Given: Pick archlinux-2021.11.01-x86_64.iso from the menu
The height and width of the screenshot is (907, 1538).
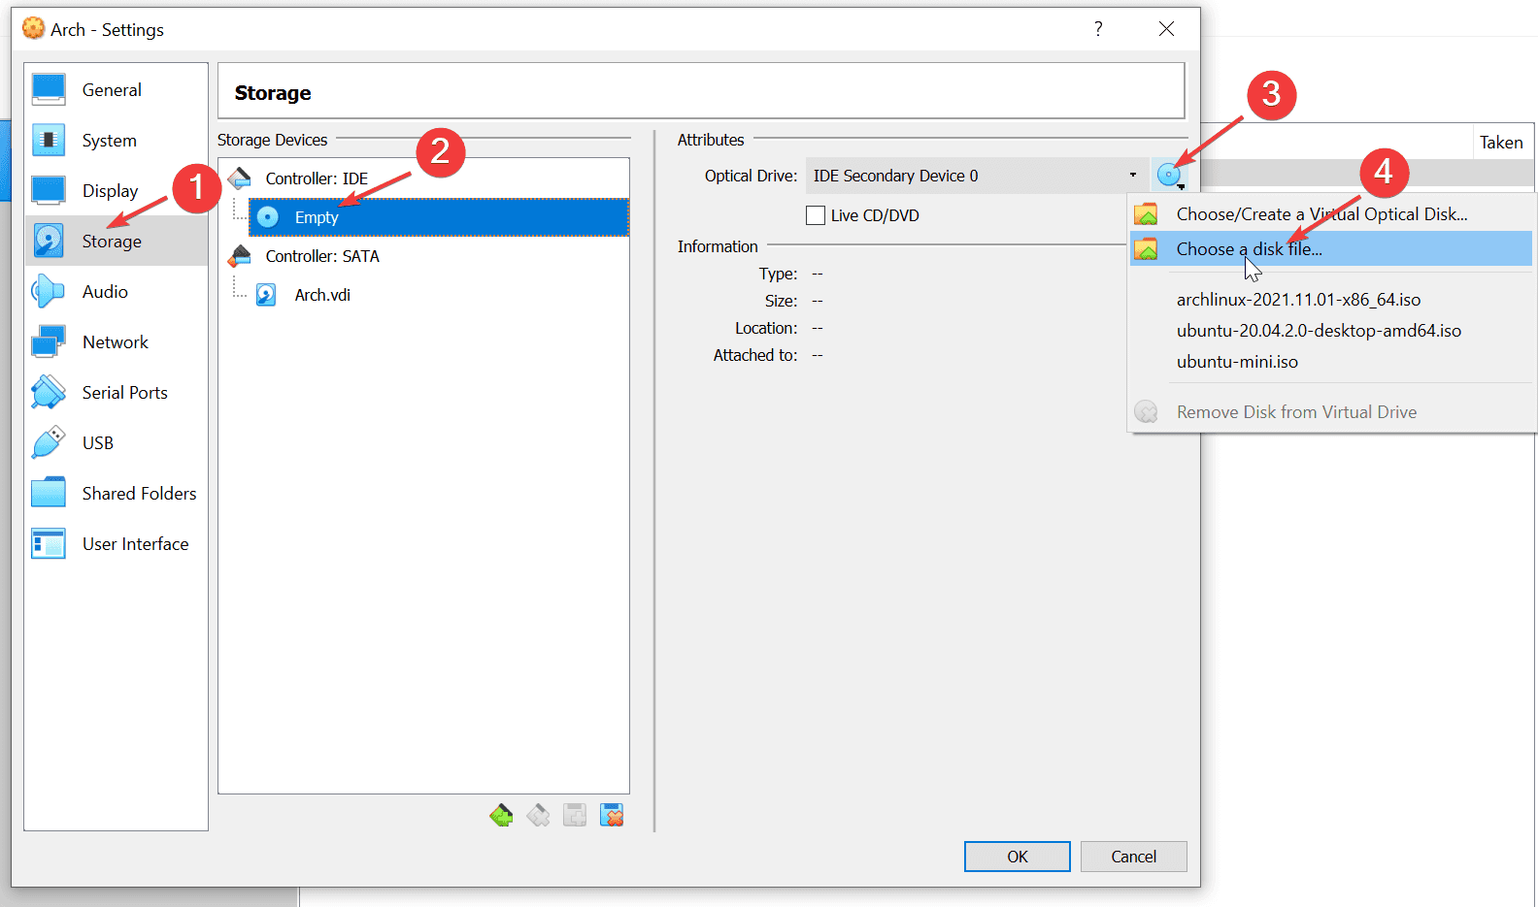Looking at the screenshot, I should (x=1331, y=300).
